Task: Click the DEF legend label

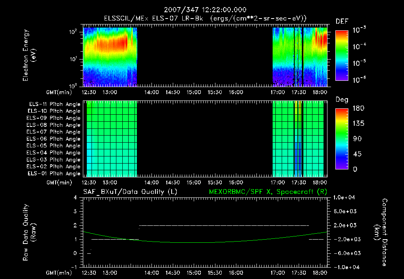Action: coord(342,22)
